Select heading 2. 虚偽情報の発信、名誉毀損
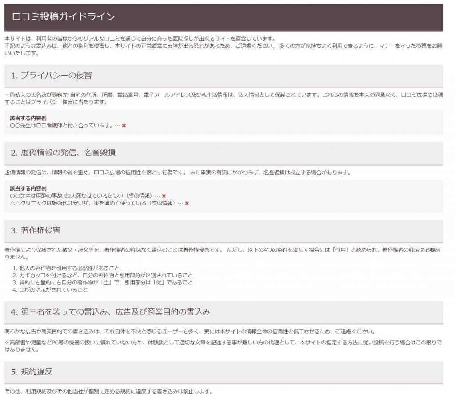455x402 pixels. 63,153
